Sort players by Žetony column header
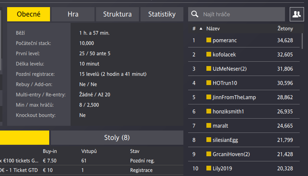 pyautogui.click(x=285, y=28)
